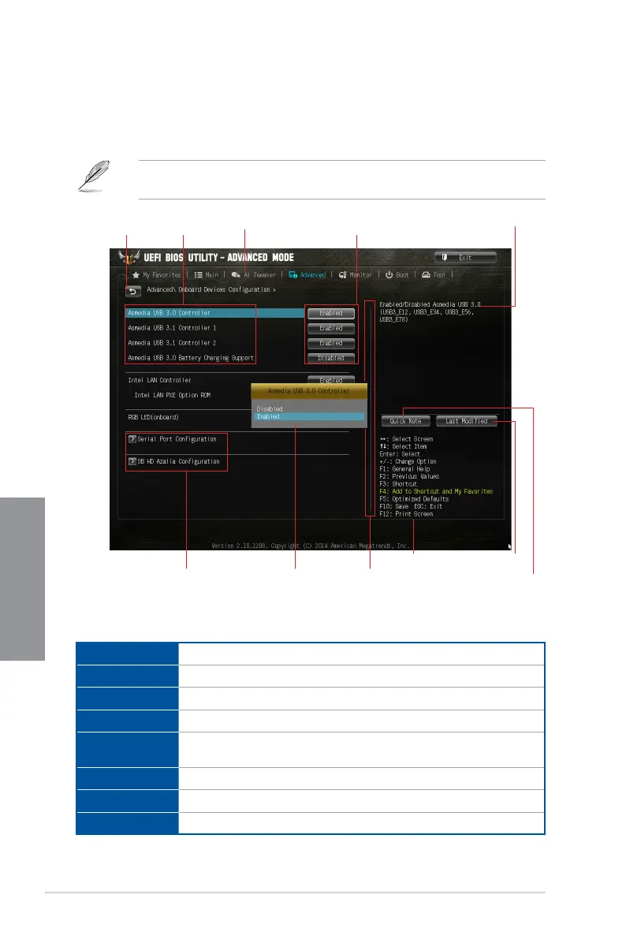Click the 'F1: General Help' hint
Screen dimensions: 626x943
(404, 469)
